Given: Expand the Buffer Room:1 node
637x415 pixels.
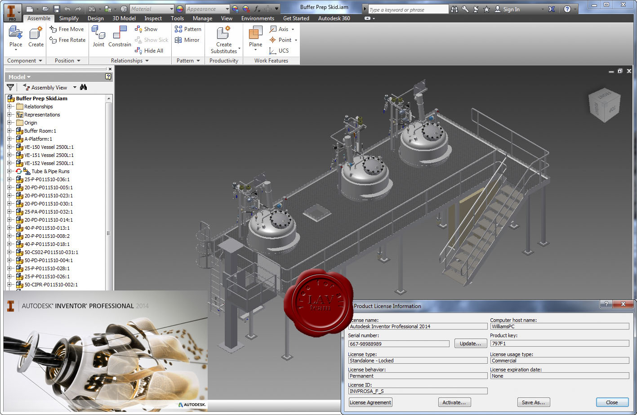Looking at the screenshot, I should tap(9, 131).
